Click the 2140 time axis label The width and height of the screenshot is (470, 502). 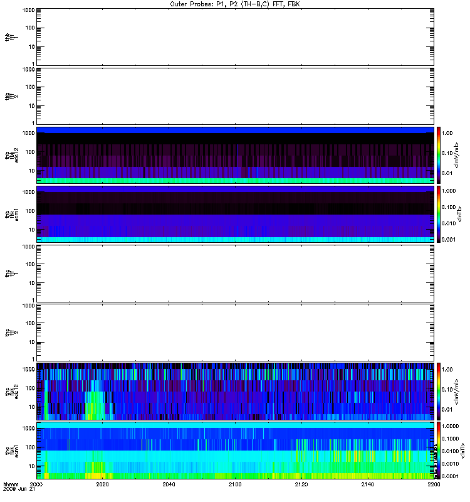click(368, 485)
